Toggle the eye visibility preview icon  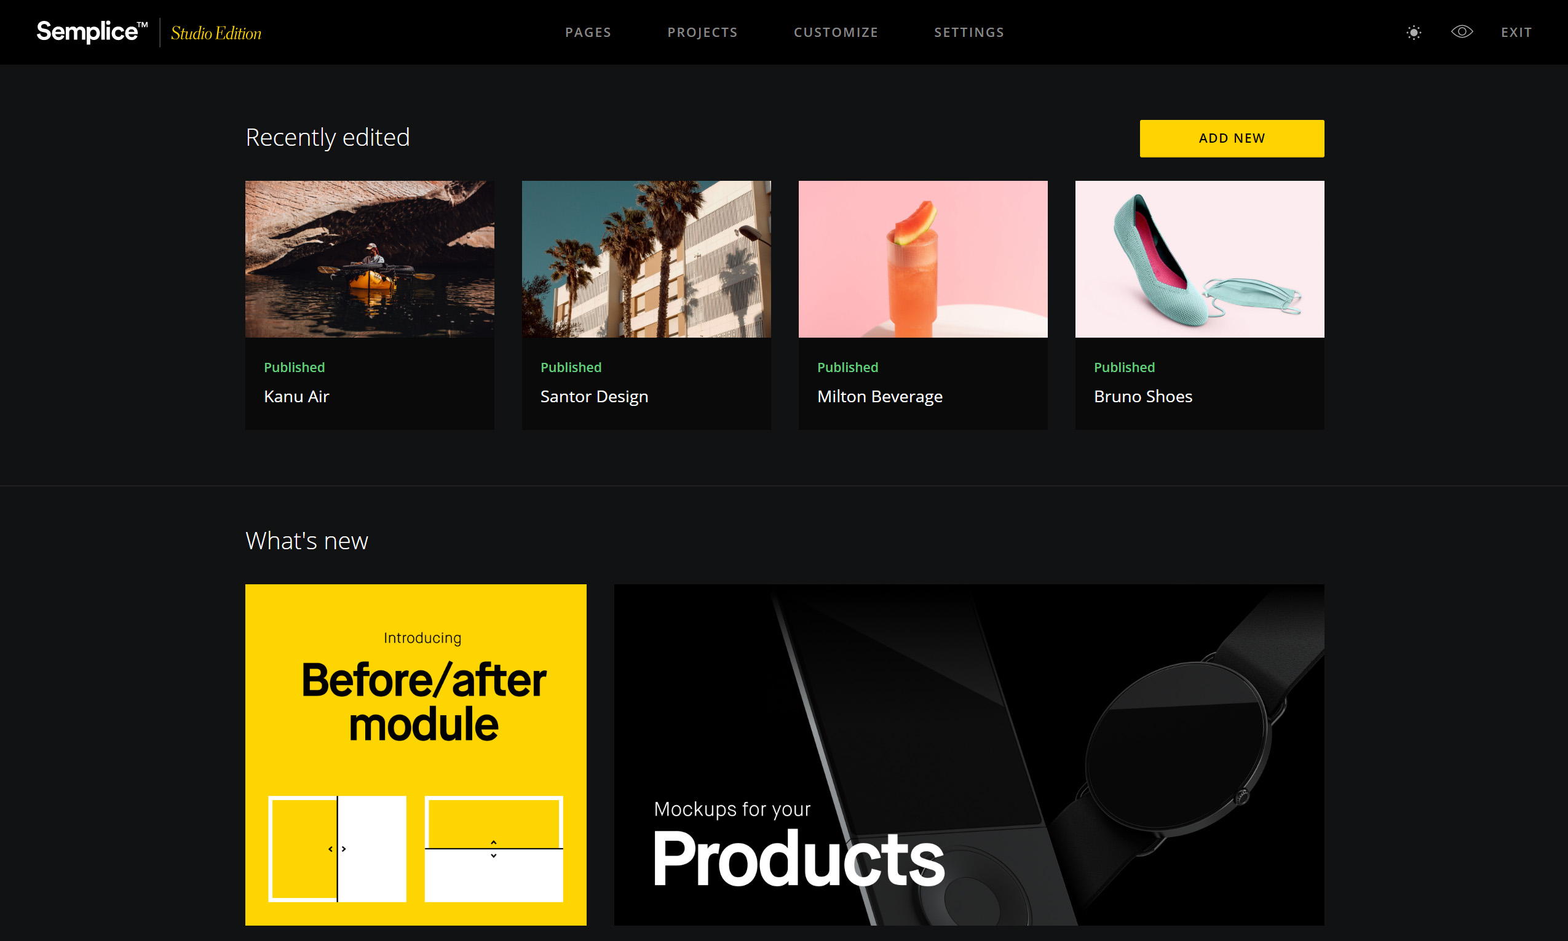pos(1460,31)
